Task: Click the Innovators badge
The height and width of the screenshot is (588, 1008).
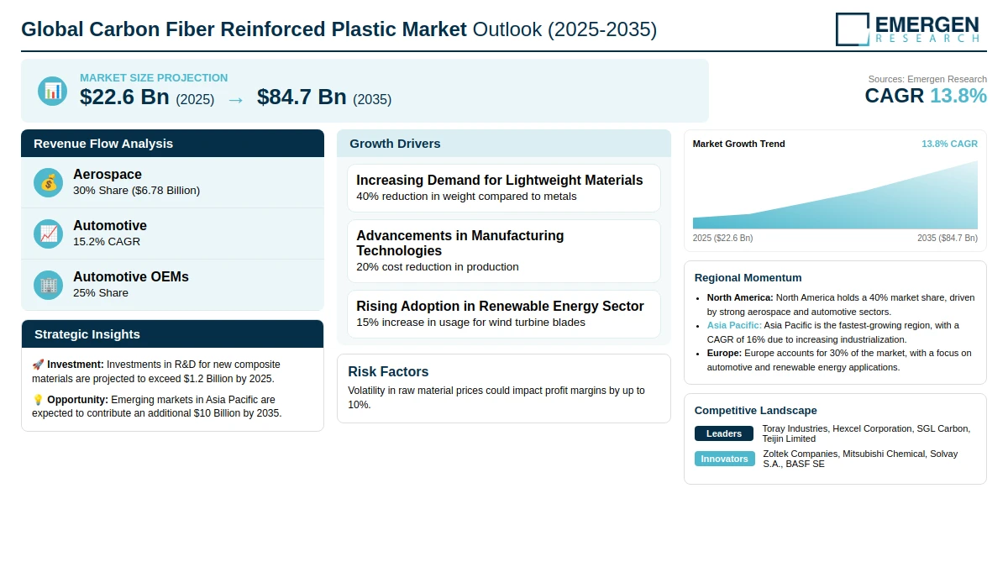Action: pos(724,459)
